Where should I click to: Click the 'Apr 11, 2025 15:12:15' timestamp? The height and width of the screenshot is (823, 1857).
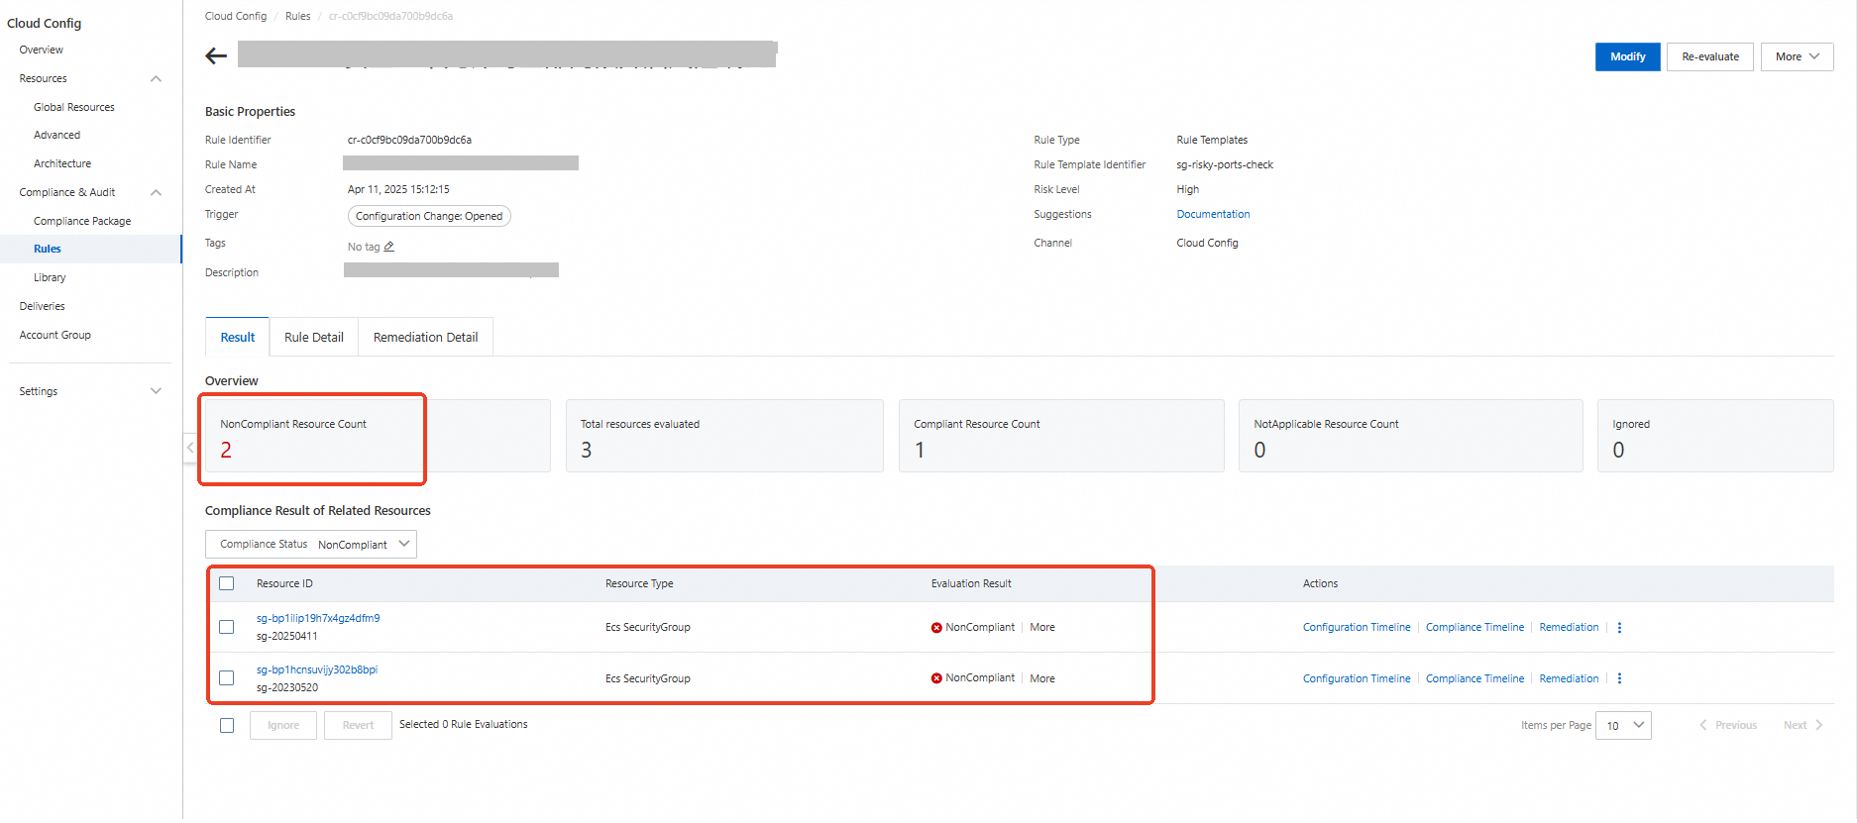tap(398, 189)
